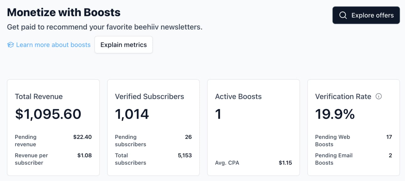
Task: Click the 19.9% verification rate value
Action: coord(335,114)
